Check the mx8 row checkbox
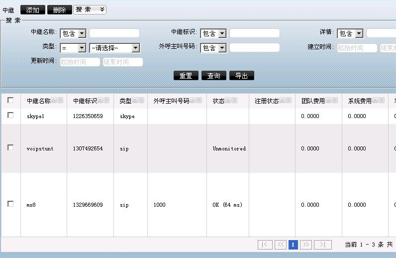 10,204
